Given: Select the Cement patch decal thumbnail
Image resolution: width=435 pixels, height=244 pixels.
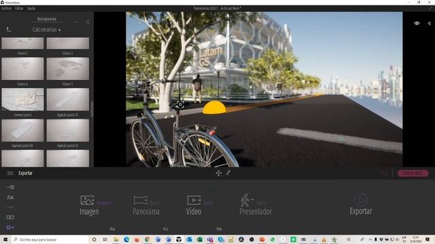Looking at the screenshot, I should coord(22,100).
